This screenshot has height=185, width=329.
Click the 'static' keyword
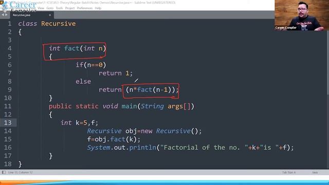click(x=87, y=106)
